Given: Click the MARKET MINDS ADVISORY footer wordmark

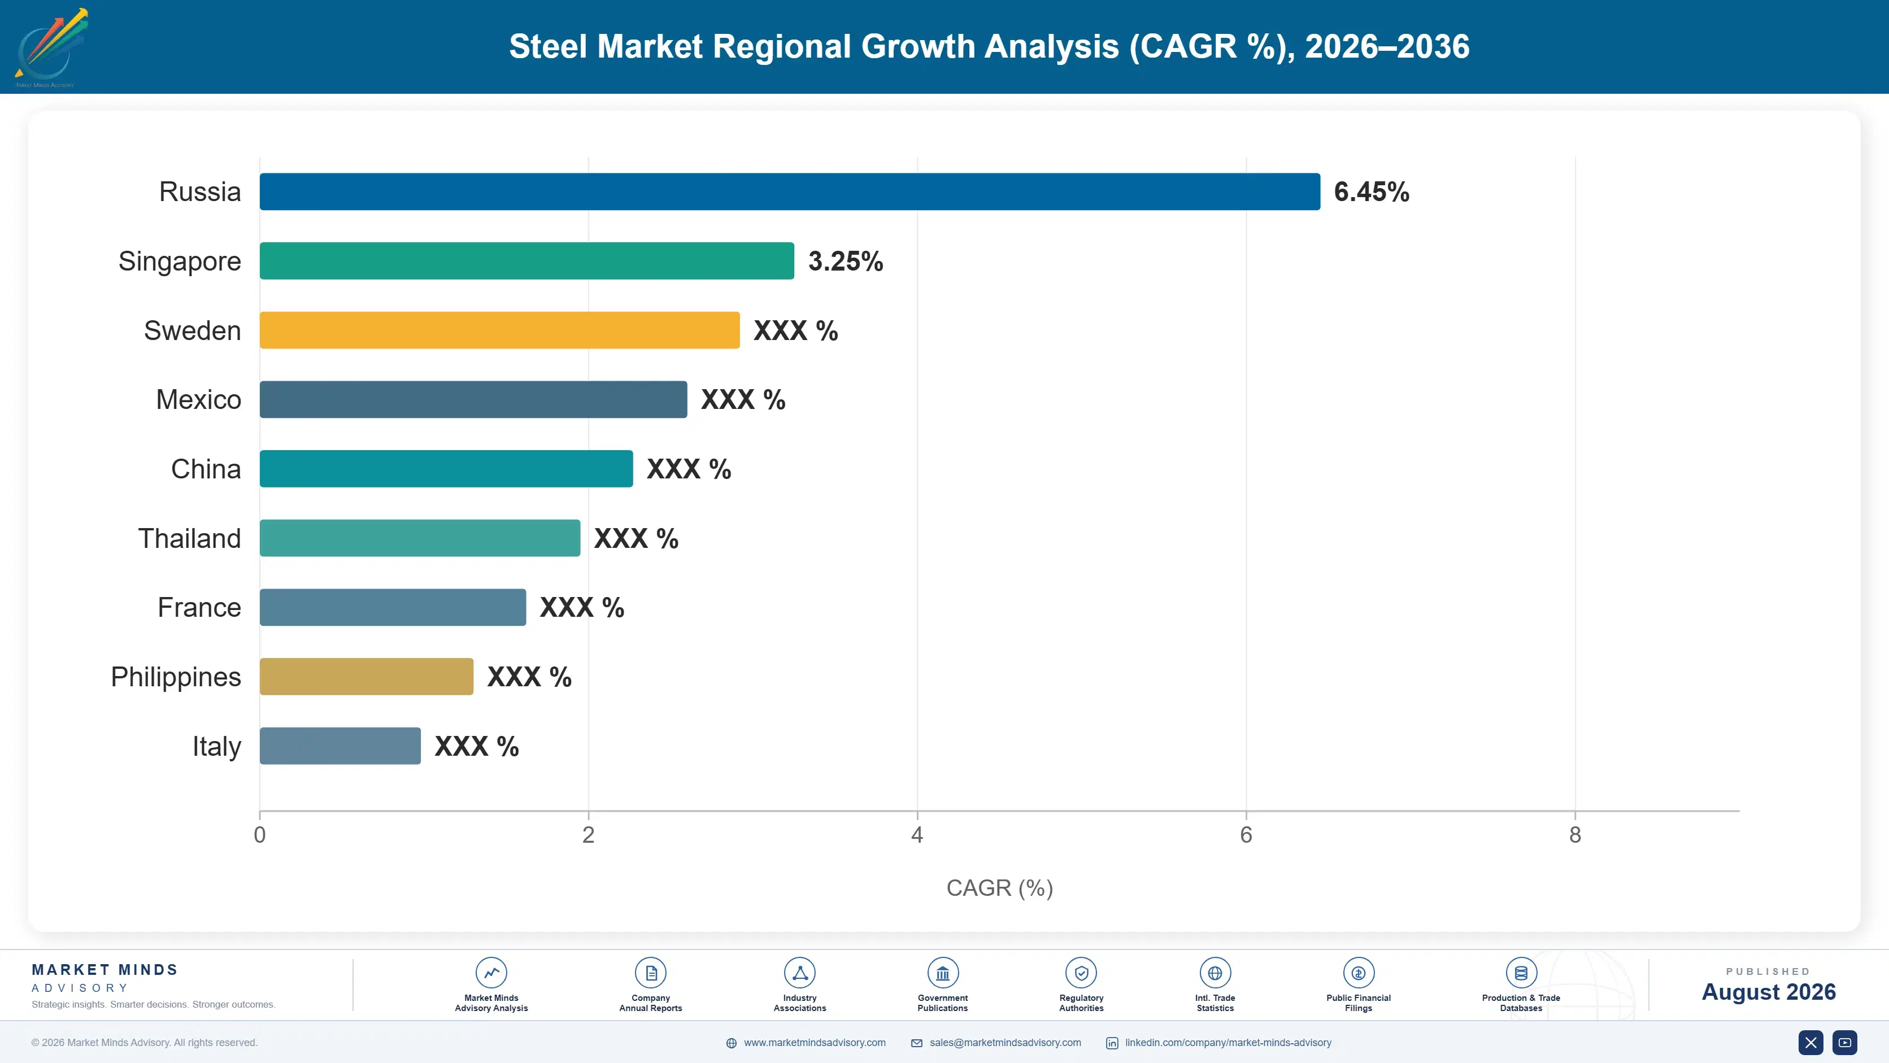Looking at the screenshot, I should [x=105, y=978].
